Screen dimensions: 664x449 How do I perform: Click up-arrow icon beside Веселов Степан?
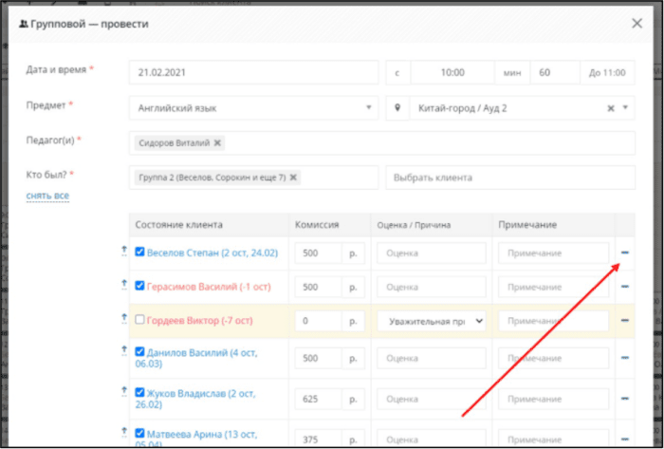point(124,252)
